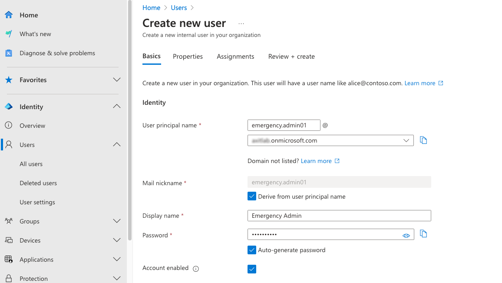Uncheck Derive from user principal name

[x=252, y=196]
